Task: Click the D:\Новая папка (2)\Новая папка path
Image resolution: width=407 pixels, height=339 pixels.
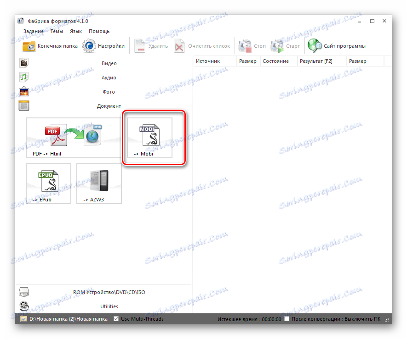Action: point(68,319)
